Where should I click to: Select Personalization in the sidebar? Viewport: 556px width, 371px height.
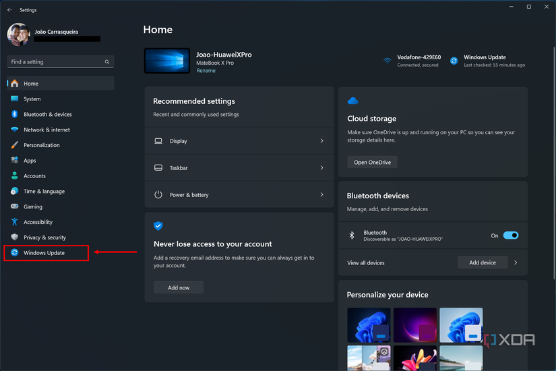[x=60, y=145]
